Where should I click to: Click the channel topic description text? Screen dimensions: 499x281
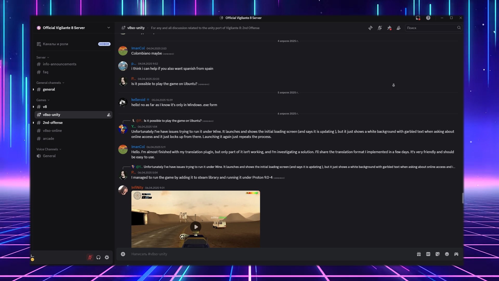(x=205, y=28)
